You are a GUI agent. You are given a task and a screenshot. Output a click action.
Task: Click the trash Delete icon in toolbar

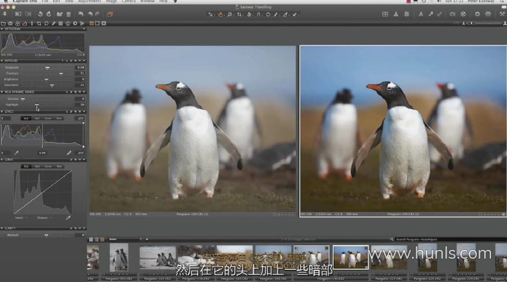pyautogui.click(x=68, y=14)
